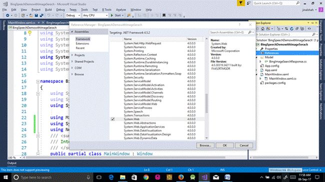Click the New Project toolbar icon
Viewport: 325px width, 182px height.
(x=23, y=15)
